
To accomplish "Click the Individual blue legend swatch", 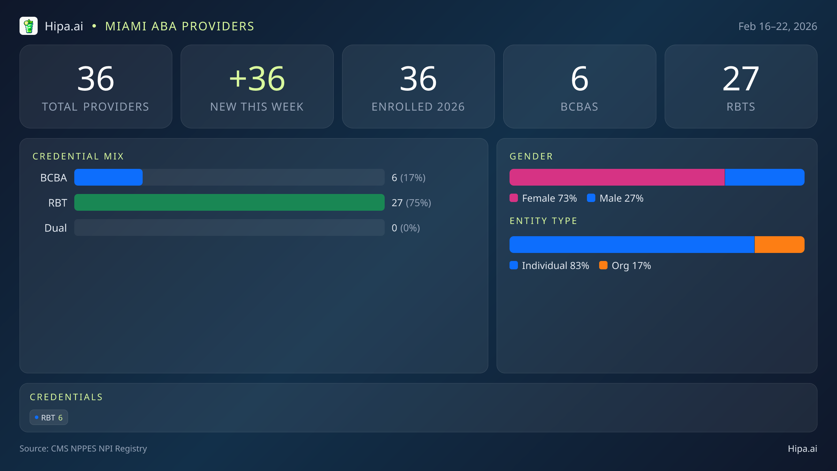I will tap(514, 266).
